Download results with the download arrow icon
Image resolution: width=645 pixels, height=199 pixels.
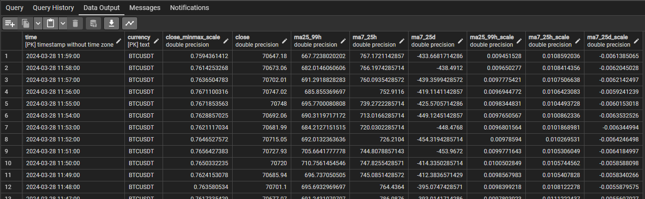(x=112, y=23)
